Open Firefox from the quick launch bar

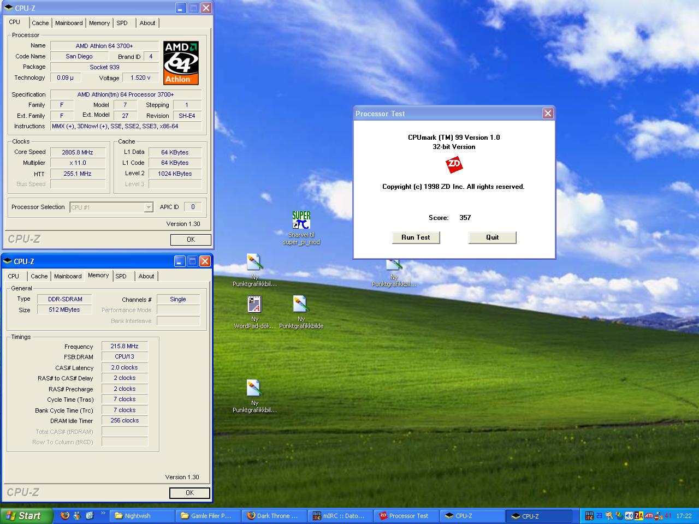click(65, 515)
